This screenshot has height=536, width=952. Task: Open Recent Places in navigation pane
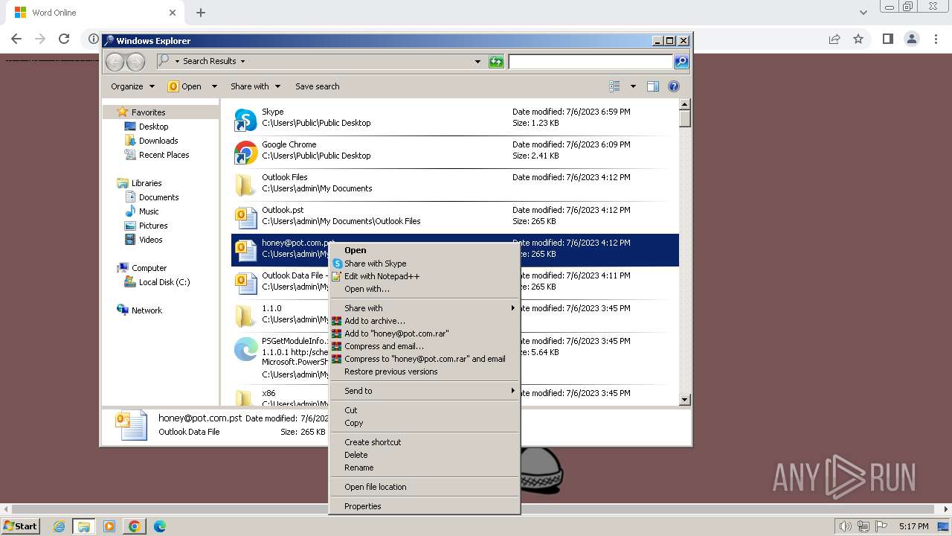click(164, 155)
